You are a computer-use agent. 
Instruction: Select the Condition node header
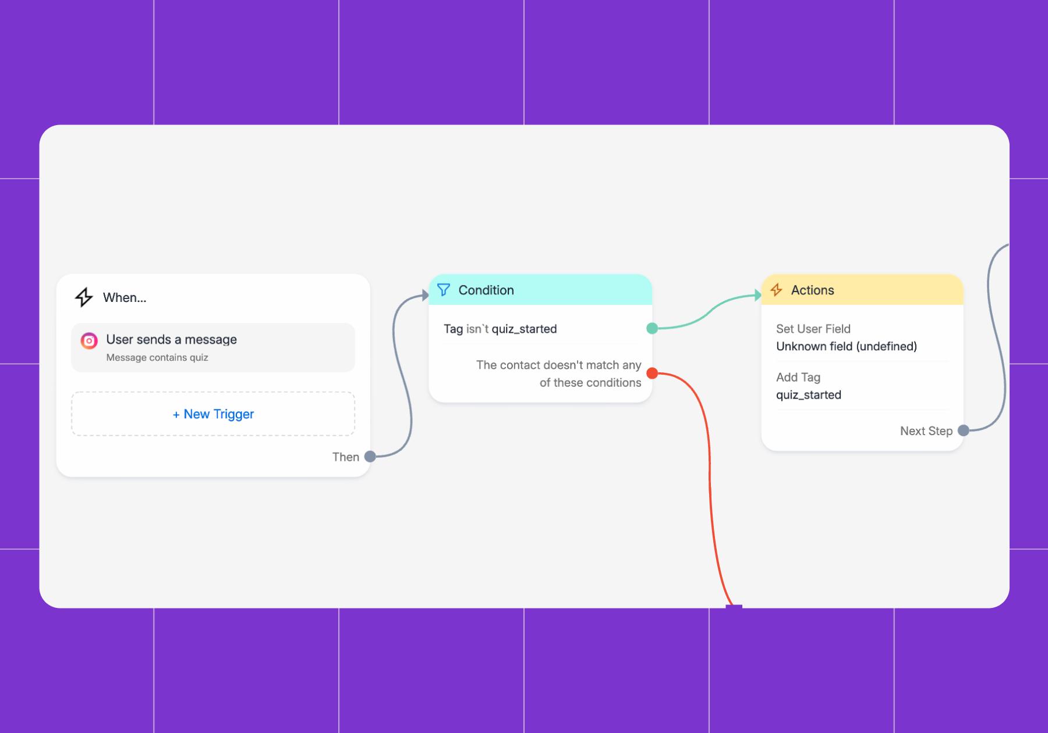pos(540,290)
